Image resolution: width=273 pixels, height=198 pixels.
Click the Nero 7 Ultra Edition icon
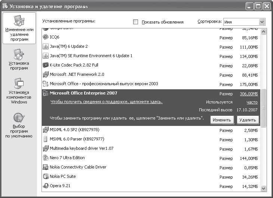46,158
